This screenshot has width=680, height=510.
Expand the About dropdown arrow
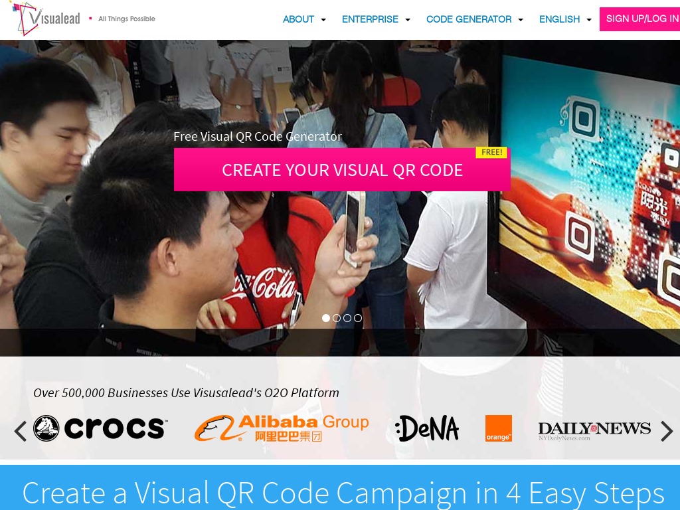[323, 19]
